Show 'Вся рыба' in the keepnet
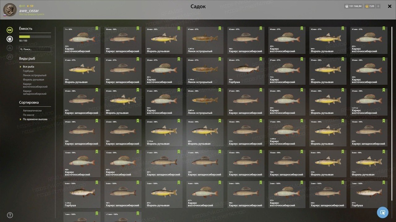Image resolution: width=396 pixels, height=222 pixels. click(x=28, y=67)
